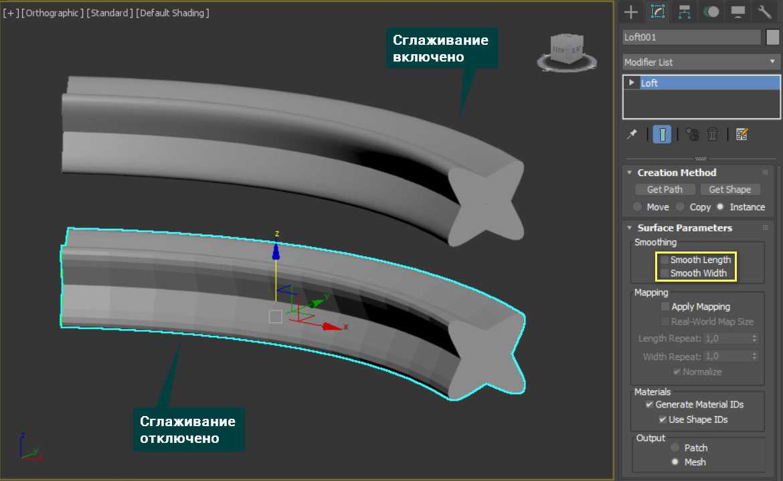Expand the Loft entry in stack
The height and width of the screenshot is (481, 783).
coord(631,83)
